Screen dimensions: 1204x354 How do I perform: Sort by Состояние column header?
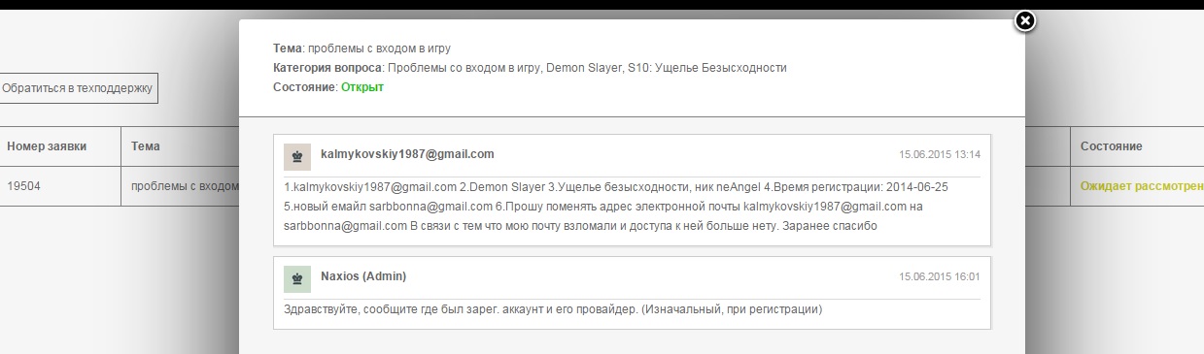1111,146
